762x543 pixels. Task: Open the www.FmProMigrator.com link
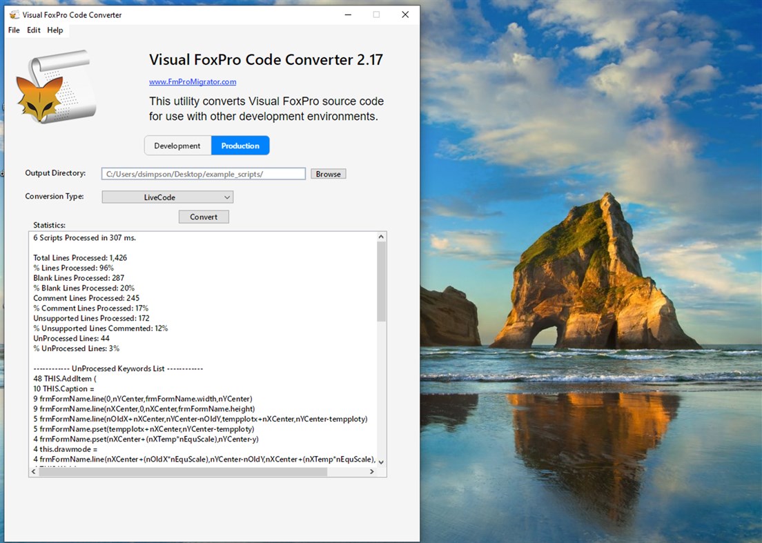click(x=193, y=81)
